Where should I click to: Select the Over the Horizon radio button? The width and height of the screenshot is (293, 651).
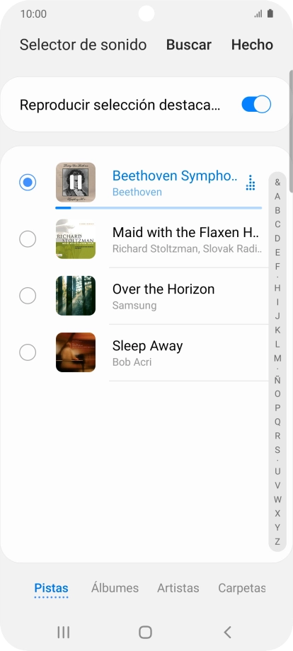[x=28, y=296]
